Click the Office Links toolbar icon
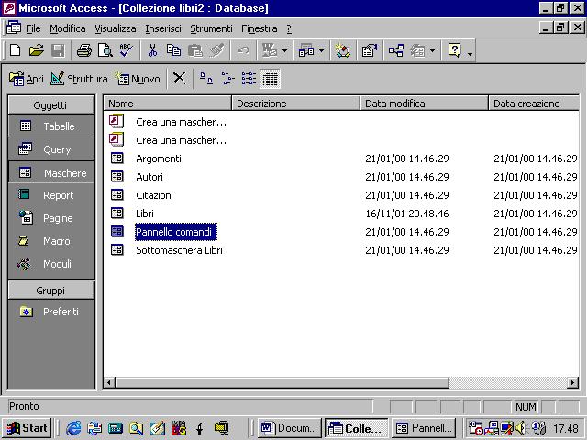 pos(270,50)
